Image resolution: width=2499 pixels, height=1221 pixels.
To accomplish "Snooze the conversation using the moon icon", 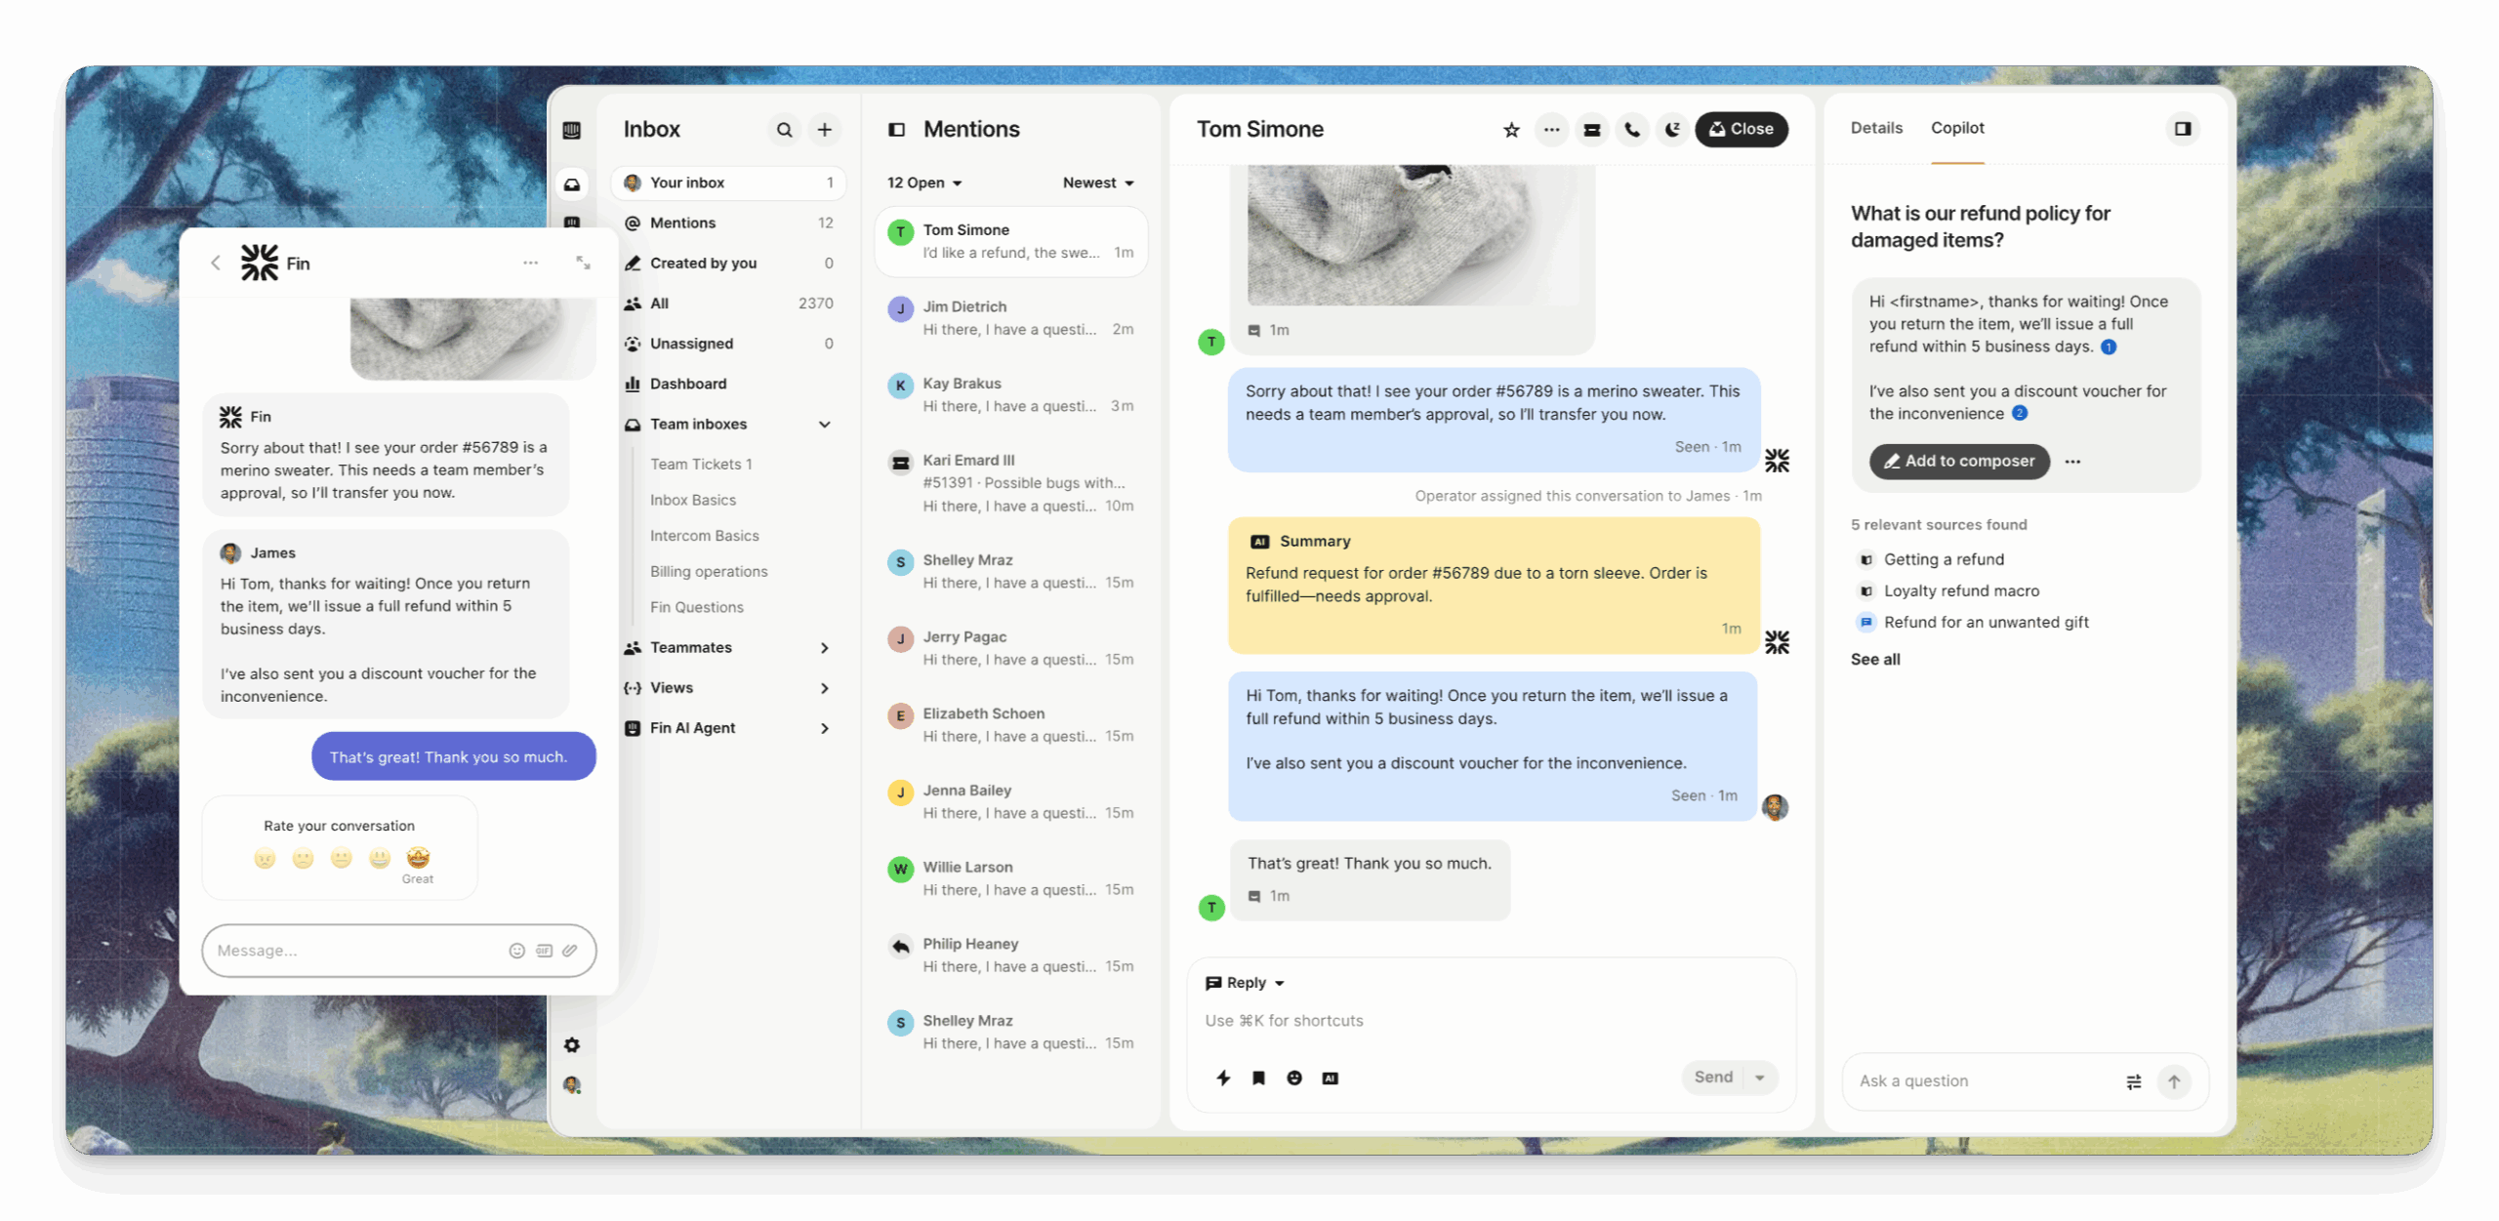I will pyautogui.click(x=1671, y=129).
